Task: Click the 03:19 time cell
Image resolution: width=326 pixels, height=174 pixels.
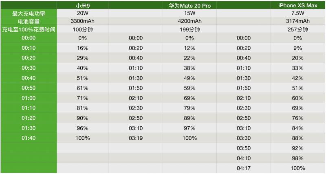Action: (x=135, y=138)
